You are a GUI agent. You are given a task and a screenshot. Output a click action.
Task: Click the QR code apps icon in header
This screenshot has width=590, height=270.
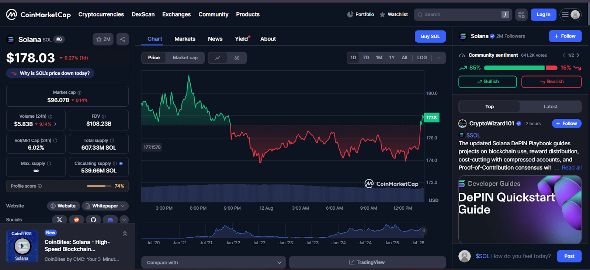(521, 15)
